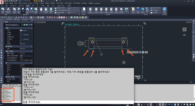Click the Data Extraction funnel icon
The image size is (195, 106).
[x=138, y=11]
